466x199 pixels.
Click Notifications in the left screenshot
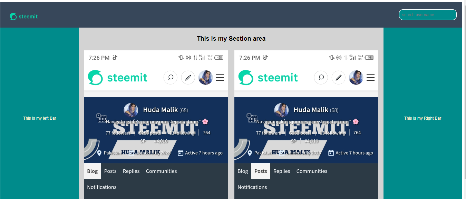(102, 187)
